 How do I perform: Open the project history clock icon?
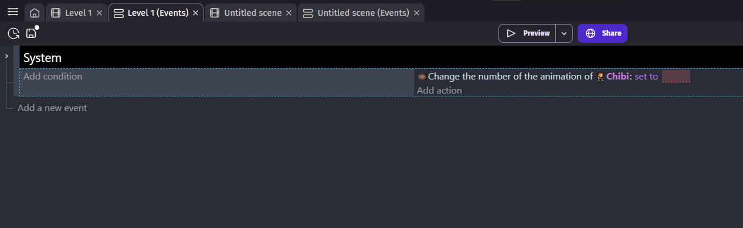13,33
